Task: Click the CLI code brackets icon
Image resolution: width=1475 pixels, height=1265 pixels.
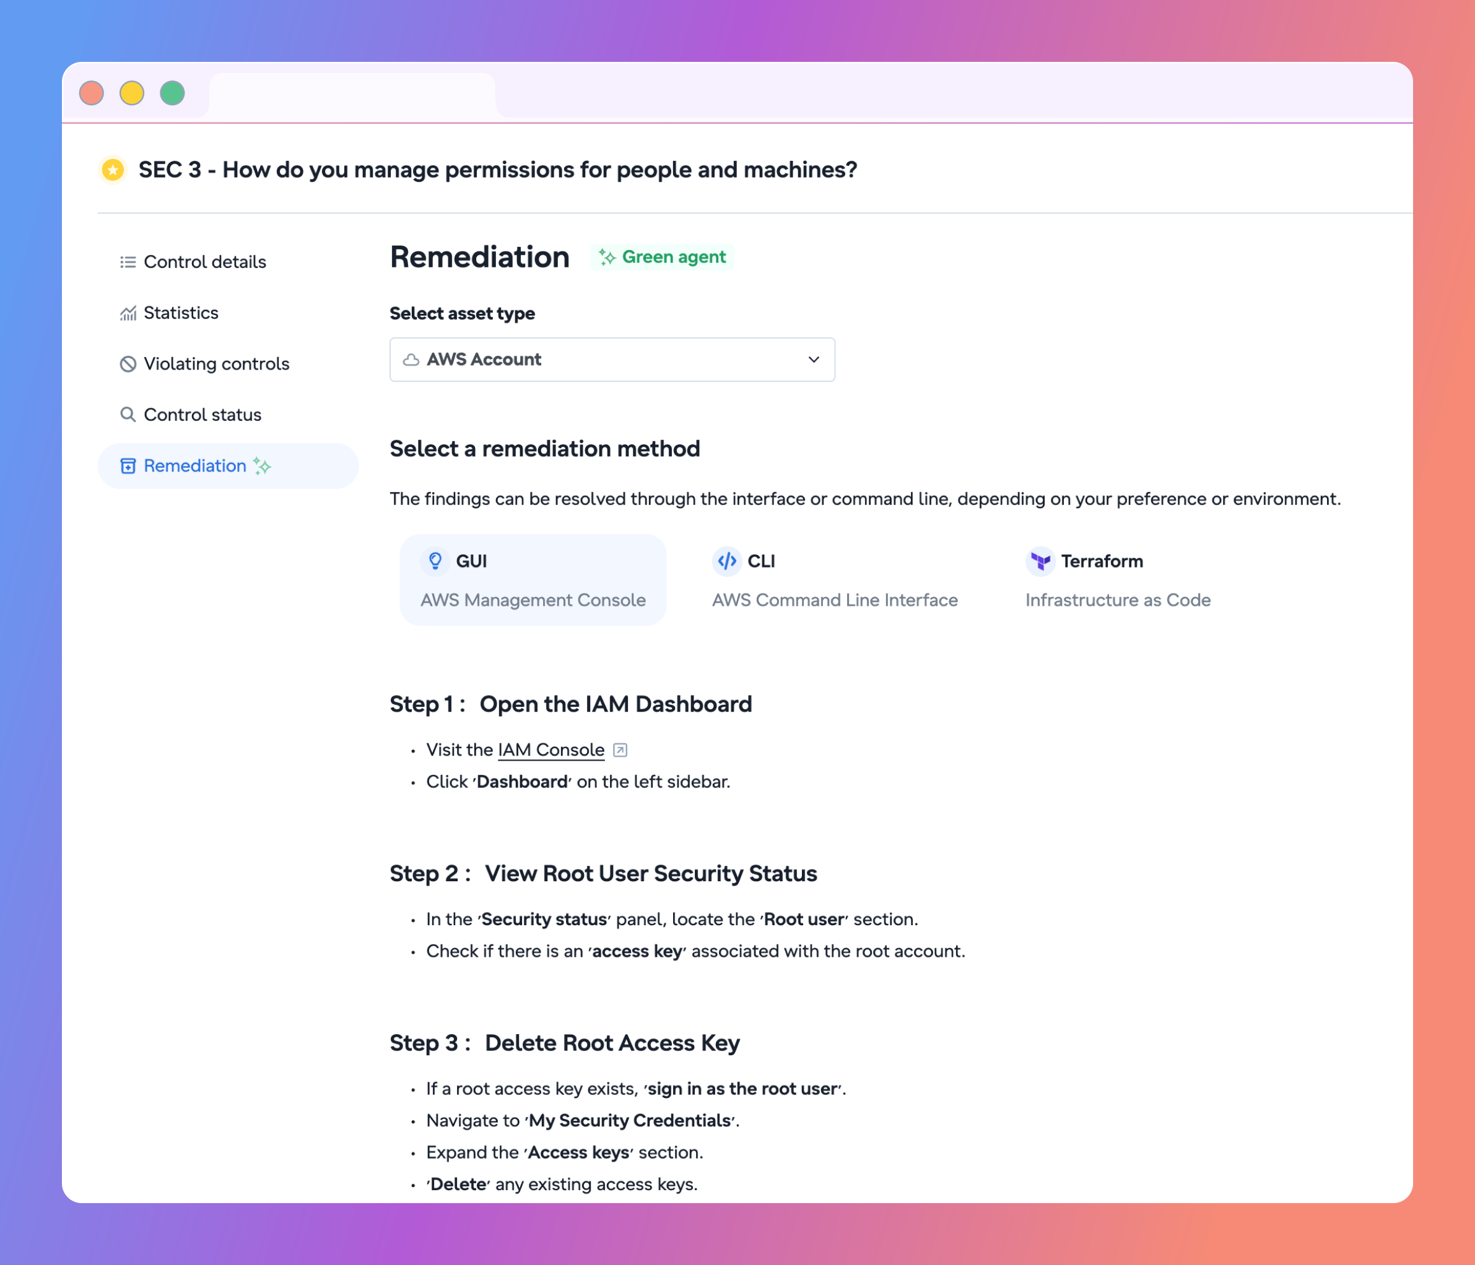Action: coord(727,561)
